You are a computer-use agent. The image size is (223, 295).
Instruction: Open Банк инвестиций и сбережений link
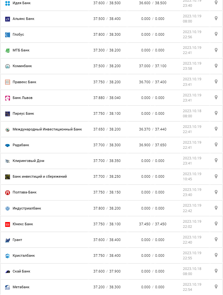tap(40, 176)
